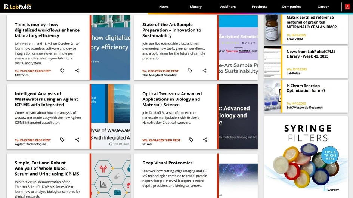Open the Products menu item
This screenshot has height=198, width=353.
coord(259,7)
